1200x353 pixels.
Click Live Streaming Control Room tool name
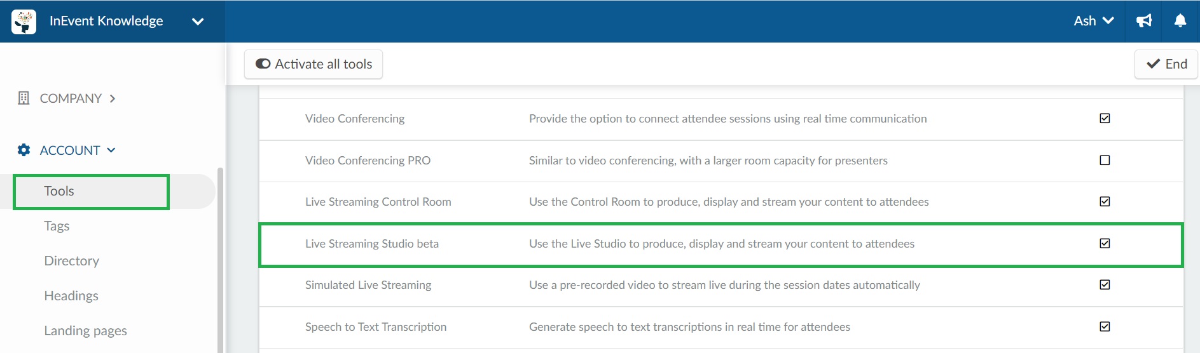(378, 202)
